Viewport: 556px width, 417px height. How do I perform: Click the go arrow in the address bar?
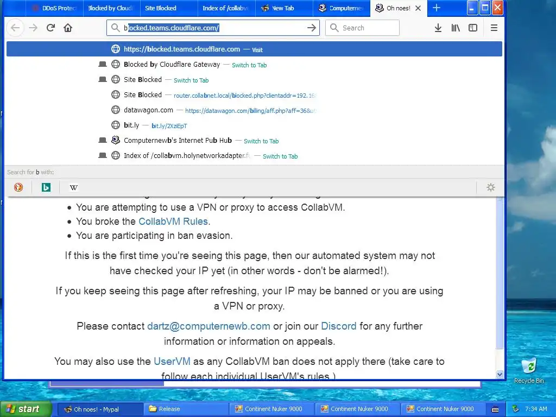(x=311, y=28)
